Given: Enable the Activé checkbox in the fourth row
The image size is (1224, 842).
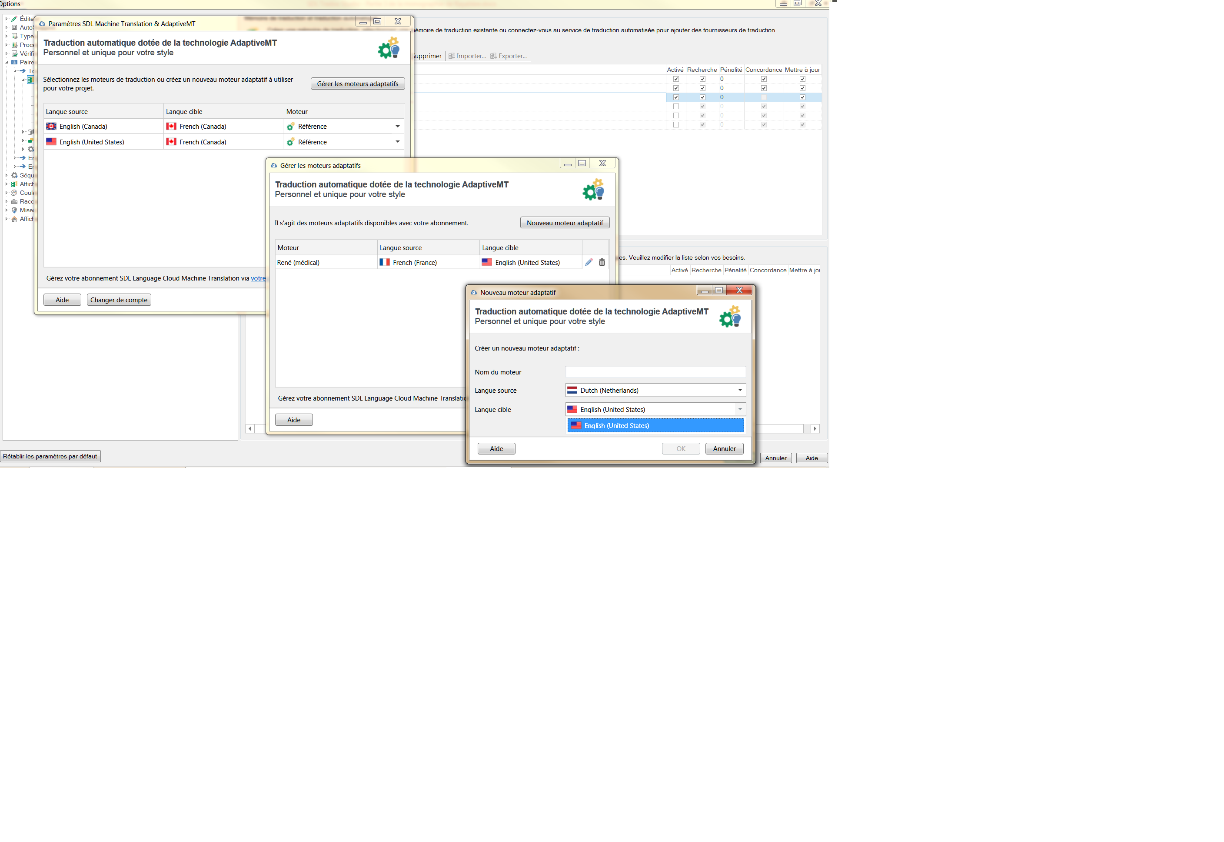Looking at the screenshot, I should point(676,107).
